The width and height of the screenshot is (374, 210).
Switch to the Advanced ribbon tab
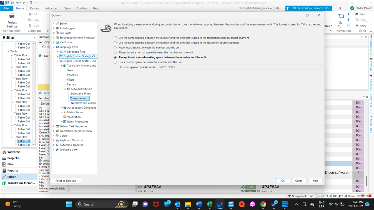coord(52,8)
